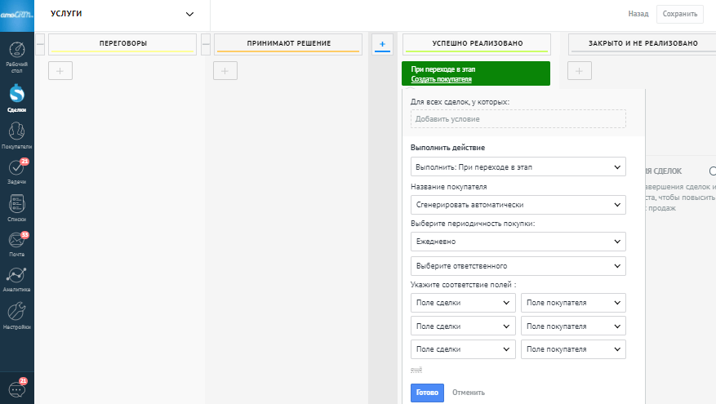Add trigger under Закрыто и не реализовано column
Image resolution: width=716 pixels, height=404 pixels.
coord(580,71)
